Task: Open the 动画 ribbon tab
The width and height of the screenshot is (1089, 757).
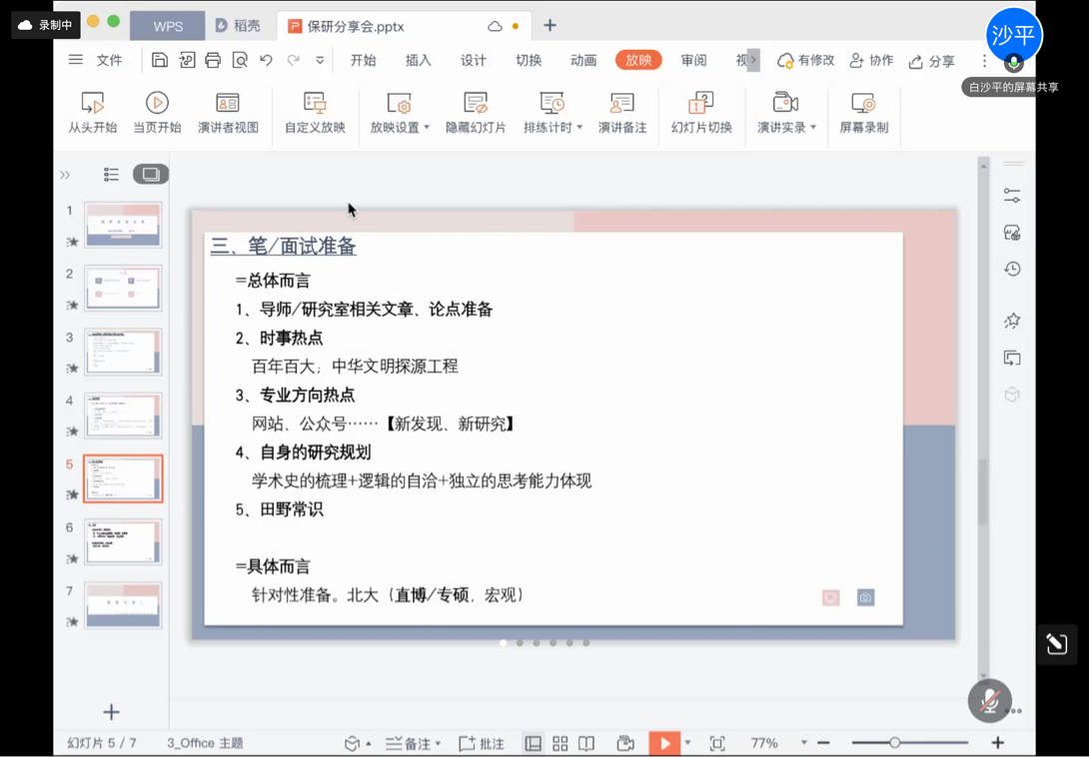Action: point(582,60)
